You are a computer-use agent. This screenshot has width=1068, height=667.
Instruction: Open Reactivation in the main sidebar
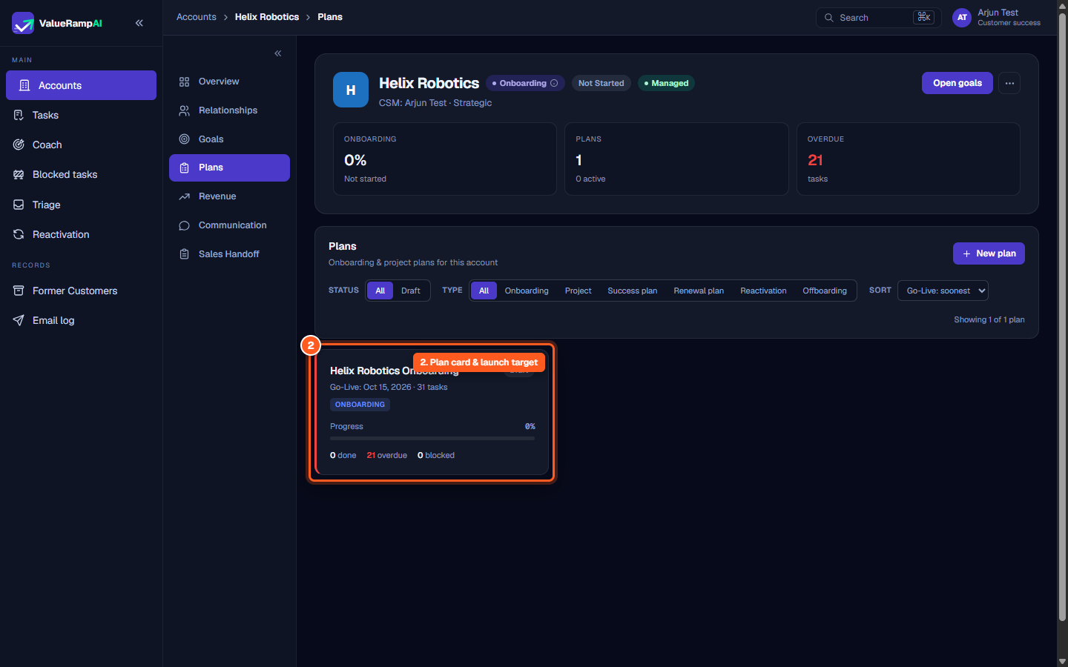[81, 234]
